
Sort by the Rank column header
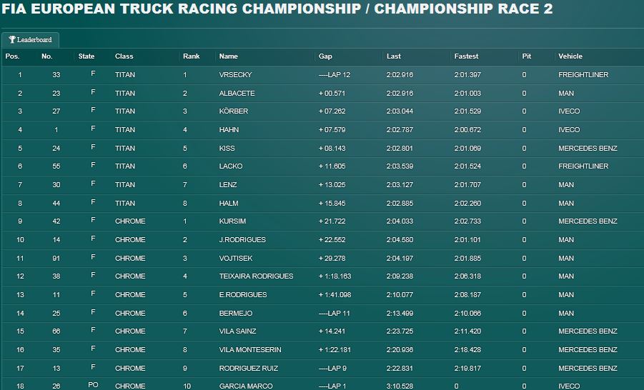click(x=192, y=56)
